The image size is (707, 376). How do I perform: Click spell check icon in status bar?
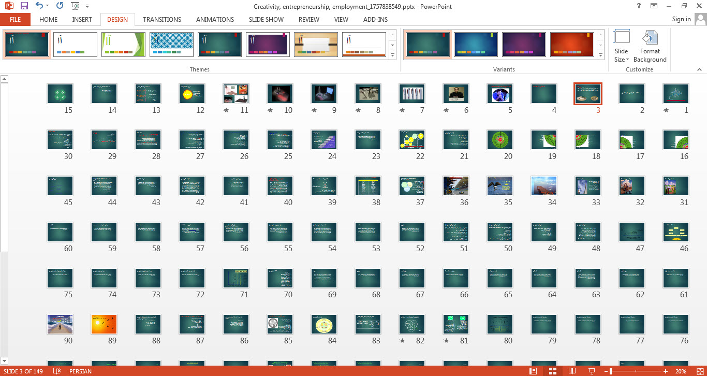pos(57,371)
